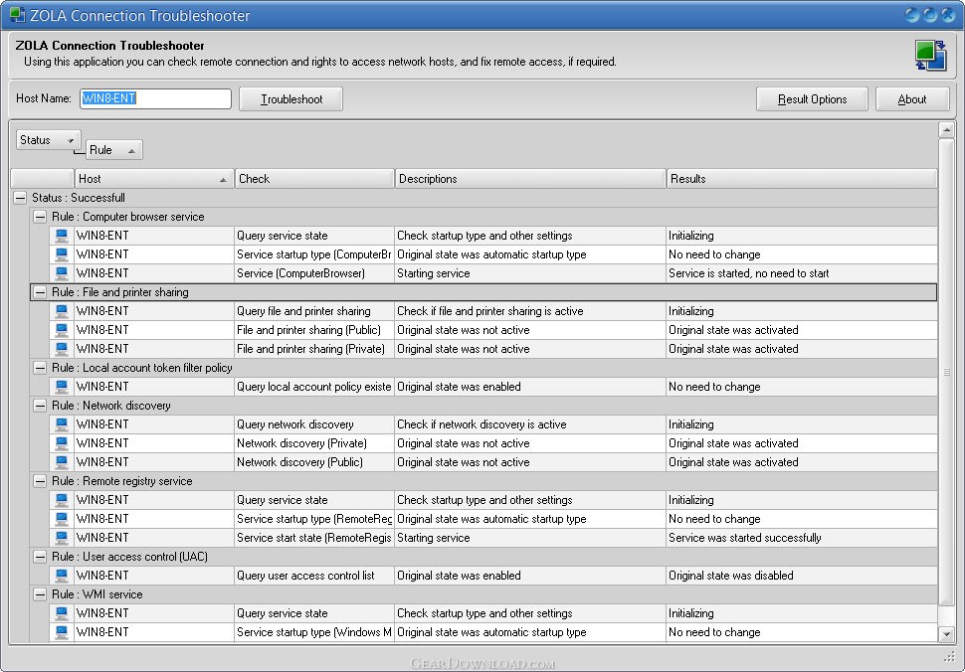Collapse the Status : Successfull group

[x=20, y=198]
